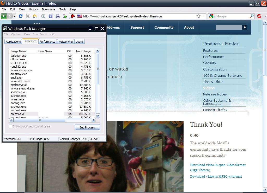Click the Adblock Plus ABP icon
The width and height of the screenshot is (267, 193).
click(259, 16)
